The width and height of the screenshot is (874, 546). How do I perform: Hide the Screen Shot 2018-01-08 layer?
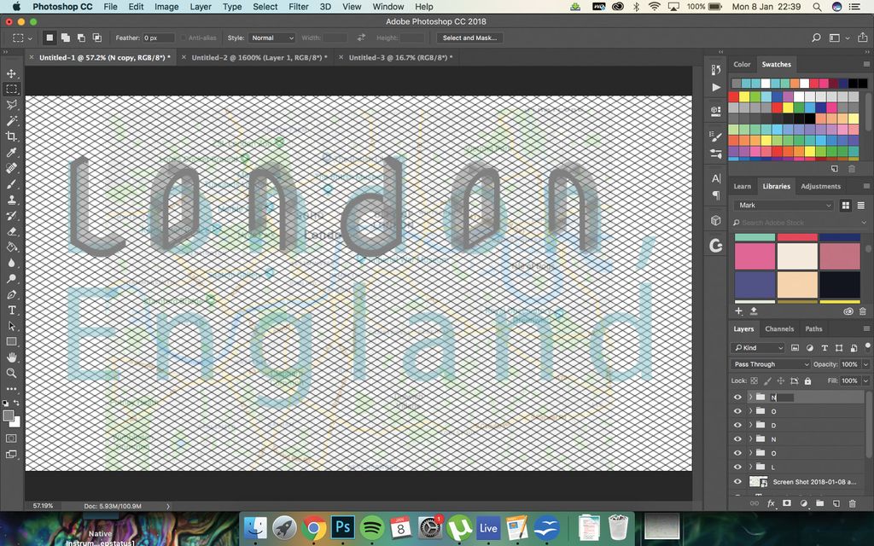coord(737,480)
